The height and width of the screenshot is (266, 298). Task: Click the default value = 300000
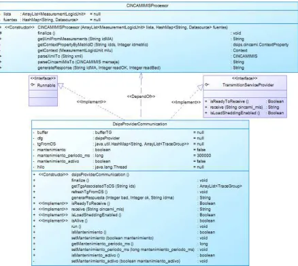[202, 156]
